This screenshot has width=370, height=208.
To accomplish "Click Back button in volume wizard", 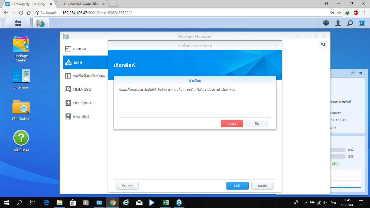I will point(127,186).
